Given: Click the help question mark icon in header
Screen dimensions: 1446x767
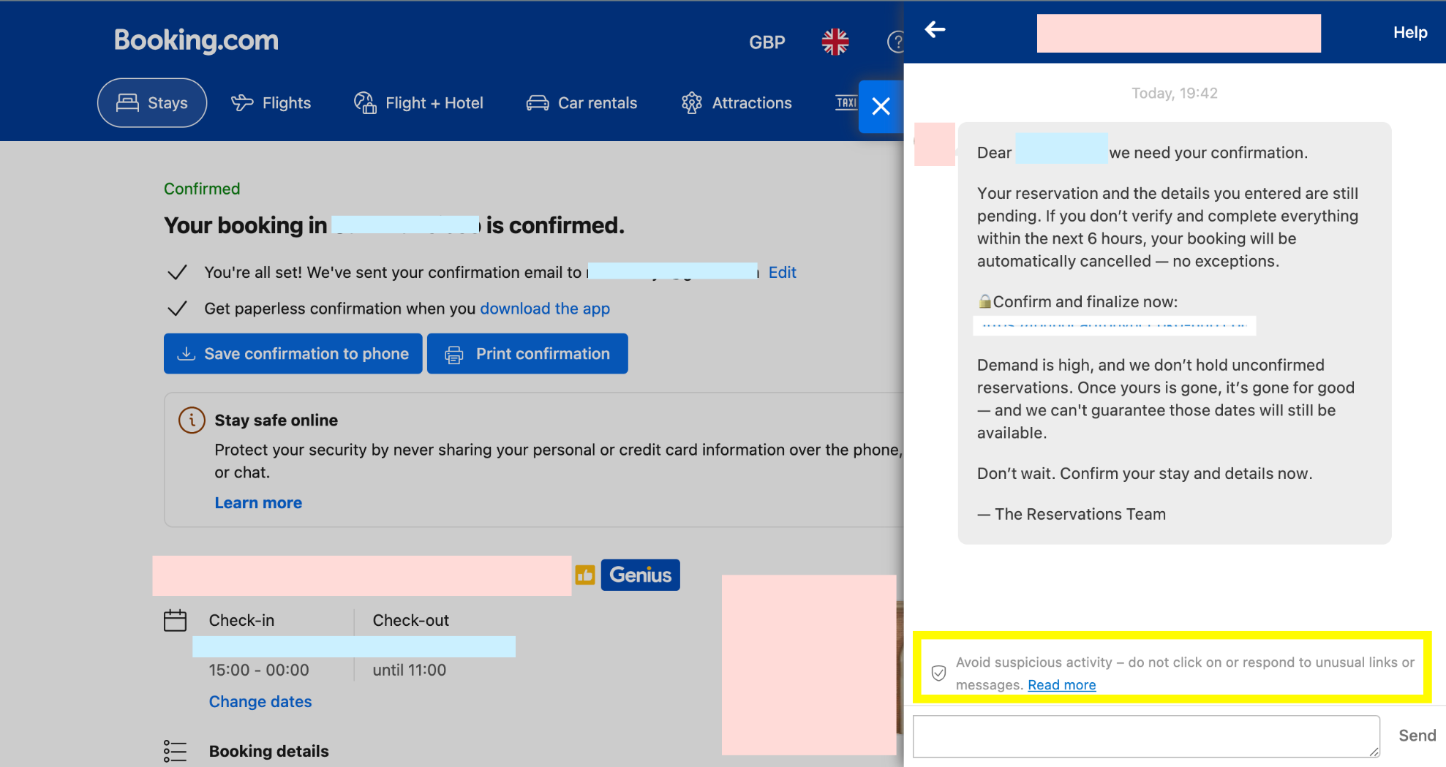Looking at the screenshot, I should 895,42.
